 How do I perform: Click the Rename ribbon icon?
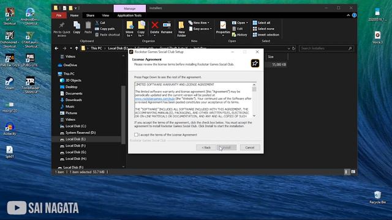click(x=167, y=25)
